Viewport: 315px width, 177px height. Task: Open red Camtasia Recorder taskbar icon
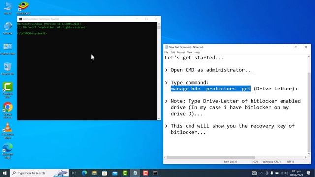[x=146, y=173]
